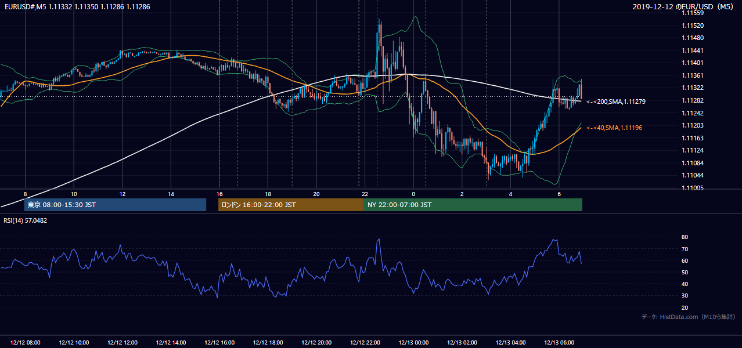Click the 1.11242 price axis label
Image resolution: width=742 pixels, height=348 pixels.
693,113
